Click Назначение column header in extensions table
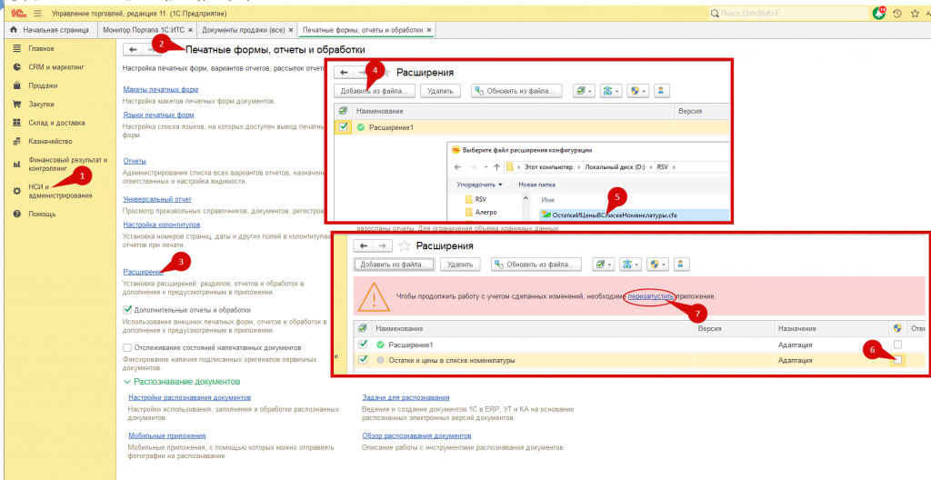 click(797, 328)
